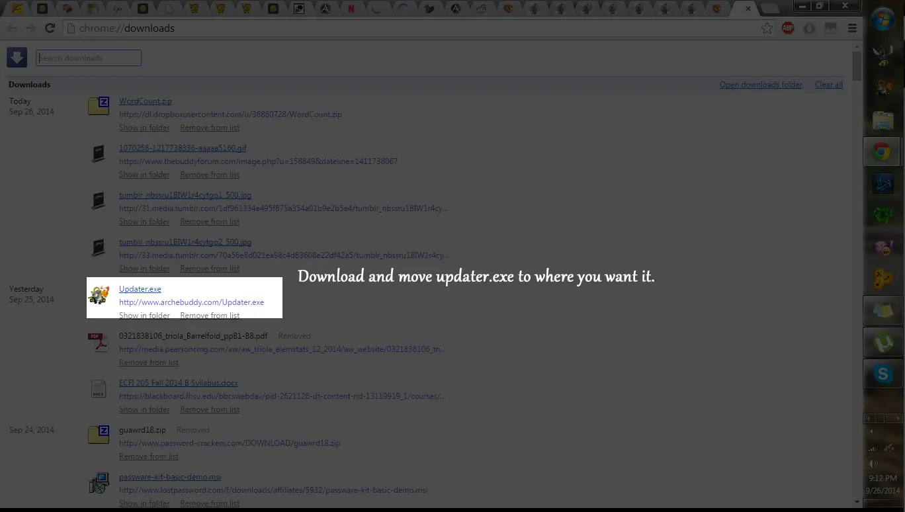Open the Adblock Plus extension icon
The height and width of the screenshot is (512, 905).
tap(788, 28)
